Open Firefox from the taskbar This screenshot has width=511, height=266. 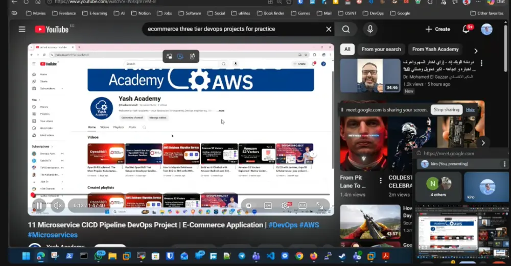click(x=314, y=256)
